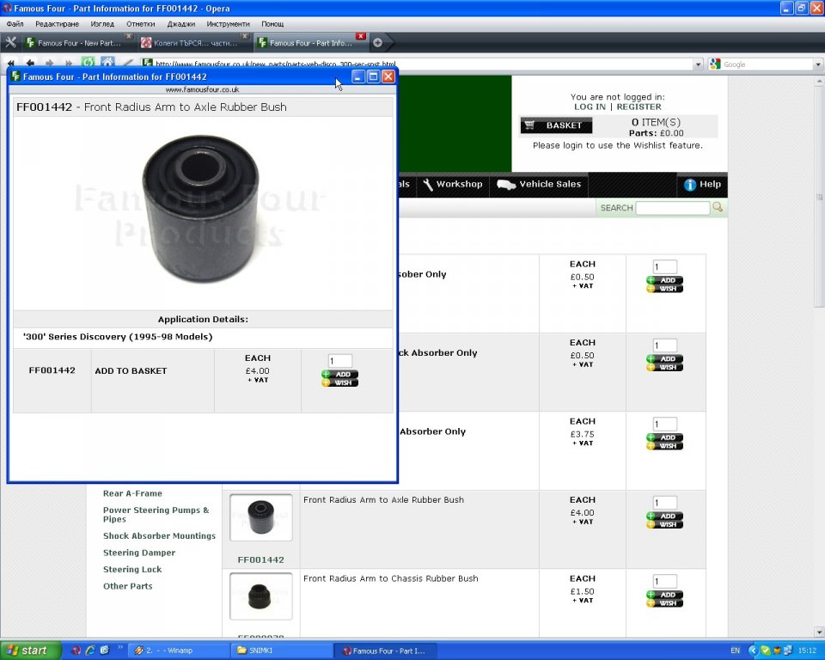This screenshot has height=660, width=825.
Task: Click the FF001442 product thumbnail in list
Action: pos(260,516)
